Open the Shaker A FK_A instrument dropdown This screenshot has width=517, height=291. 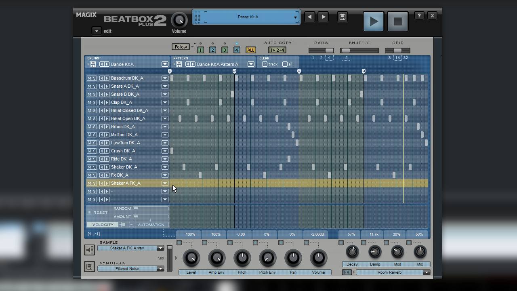(165, 183)
